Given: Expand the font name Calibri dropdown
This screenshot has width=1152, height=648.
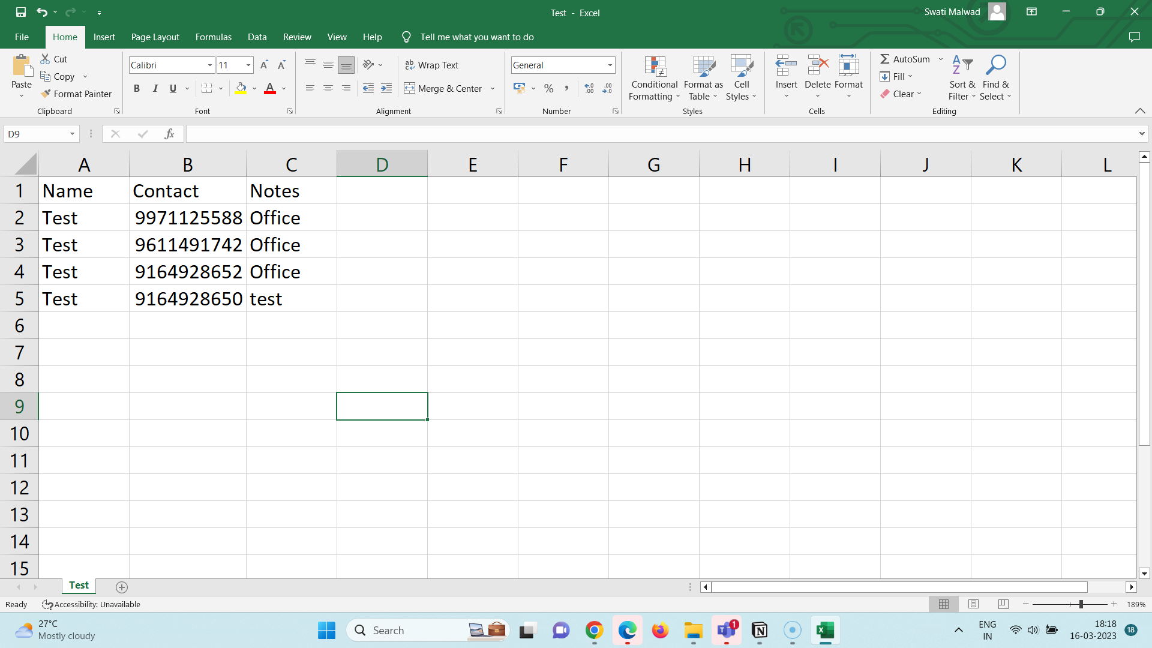Looking at the screenshot, I should coord(210,65).
